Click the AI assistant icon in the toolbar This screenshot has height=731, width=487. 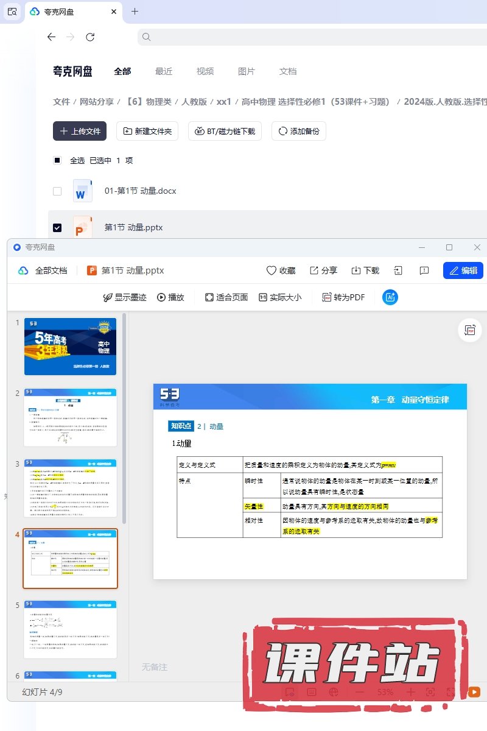(390, 297)
